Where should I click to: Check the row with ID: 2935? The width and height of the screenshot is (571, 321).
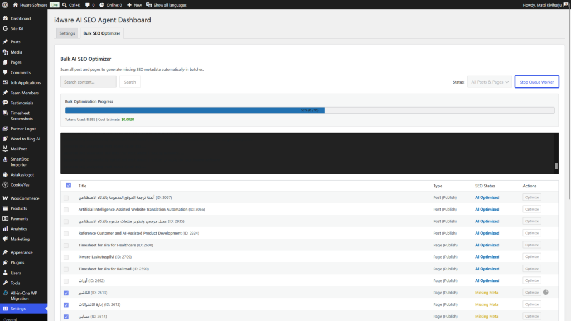[66, 221]
